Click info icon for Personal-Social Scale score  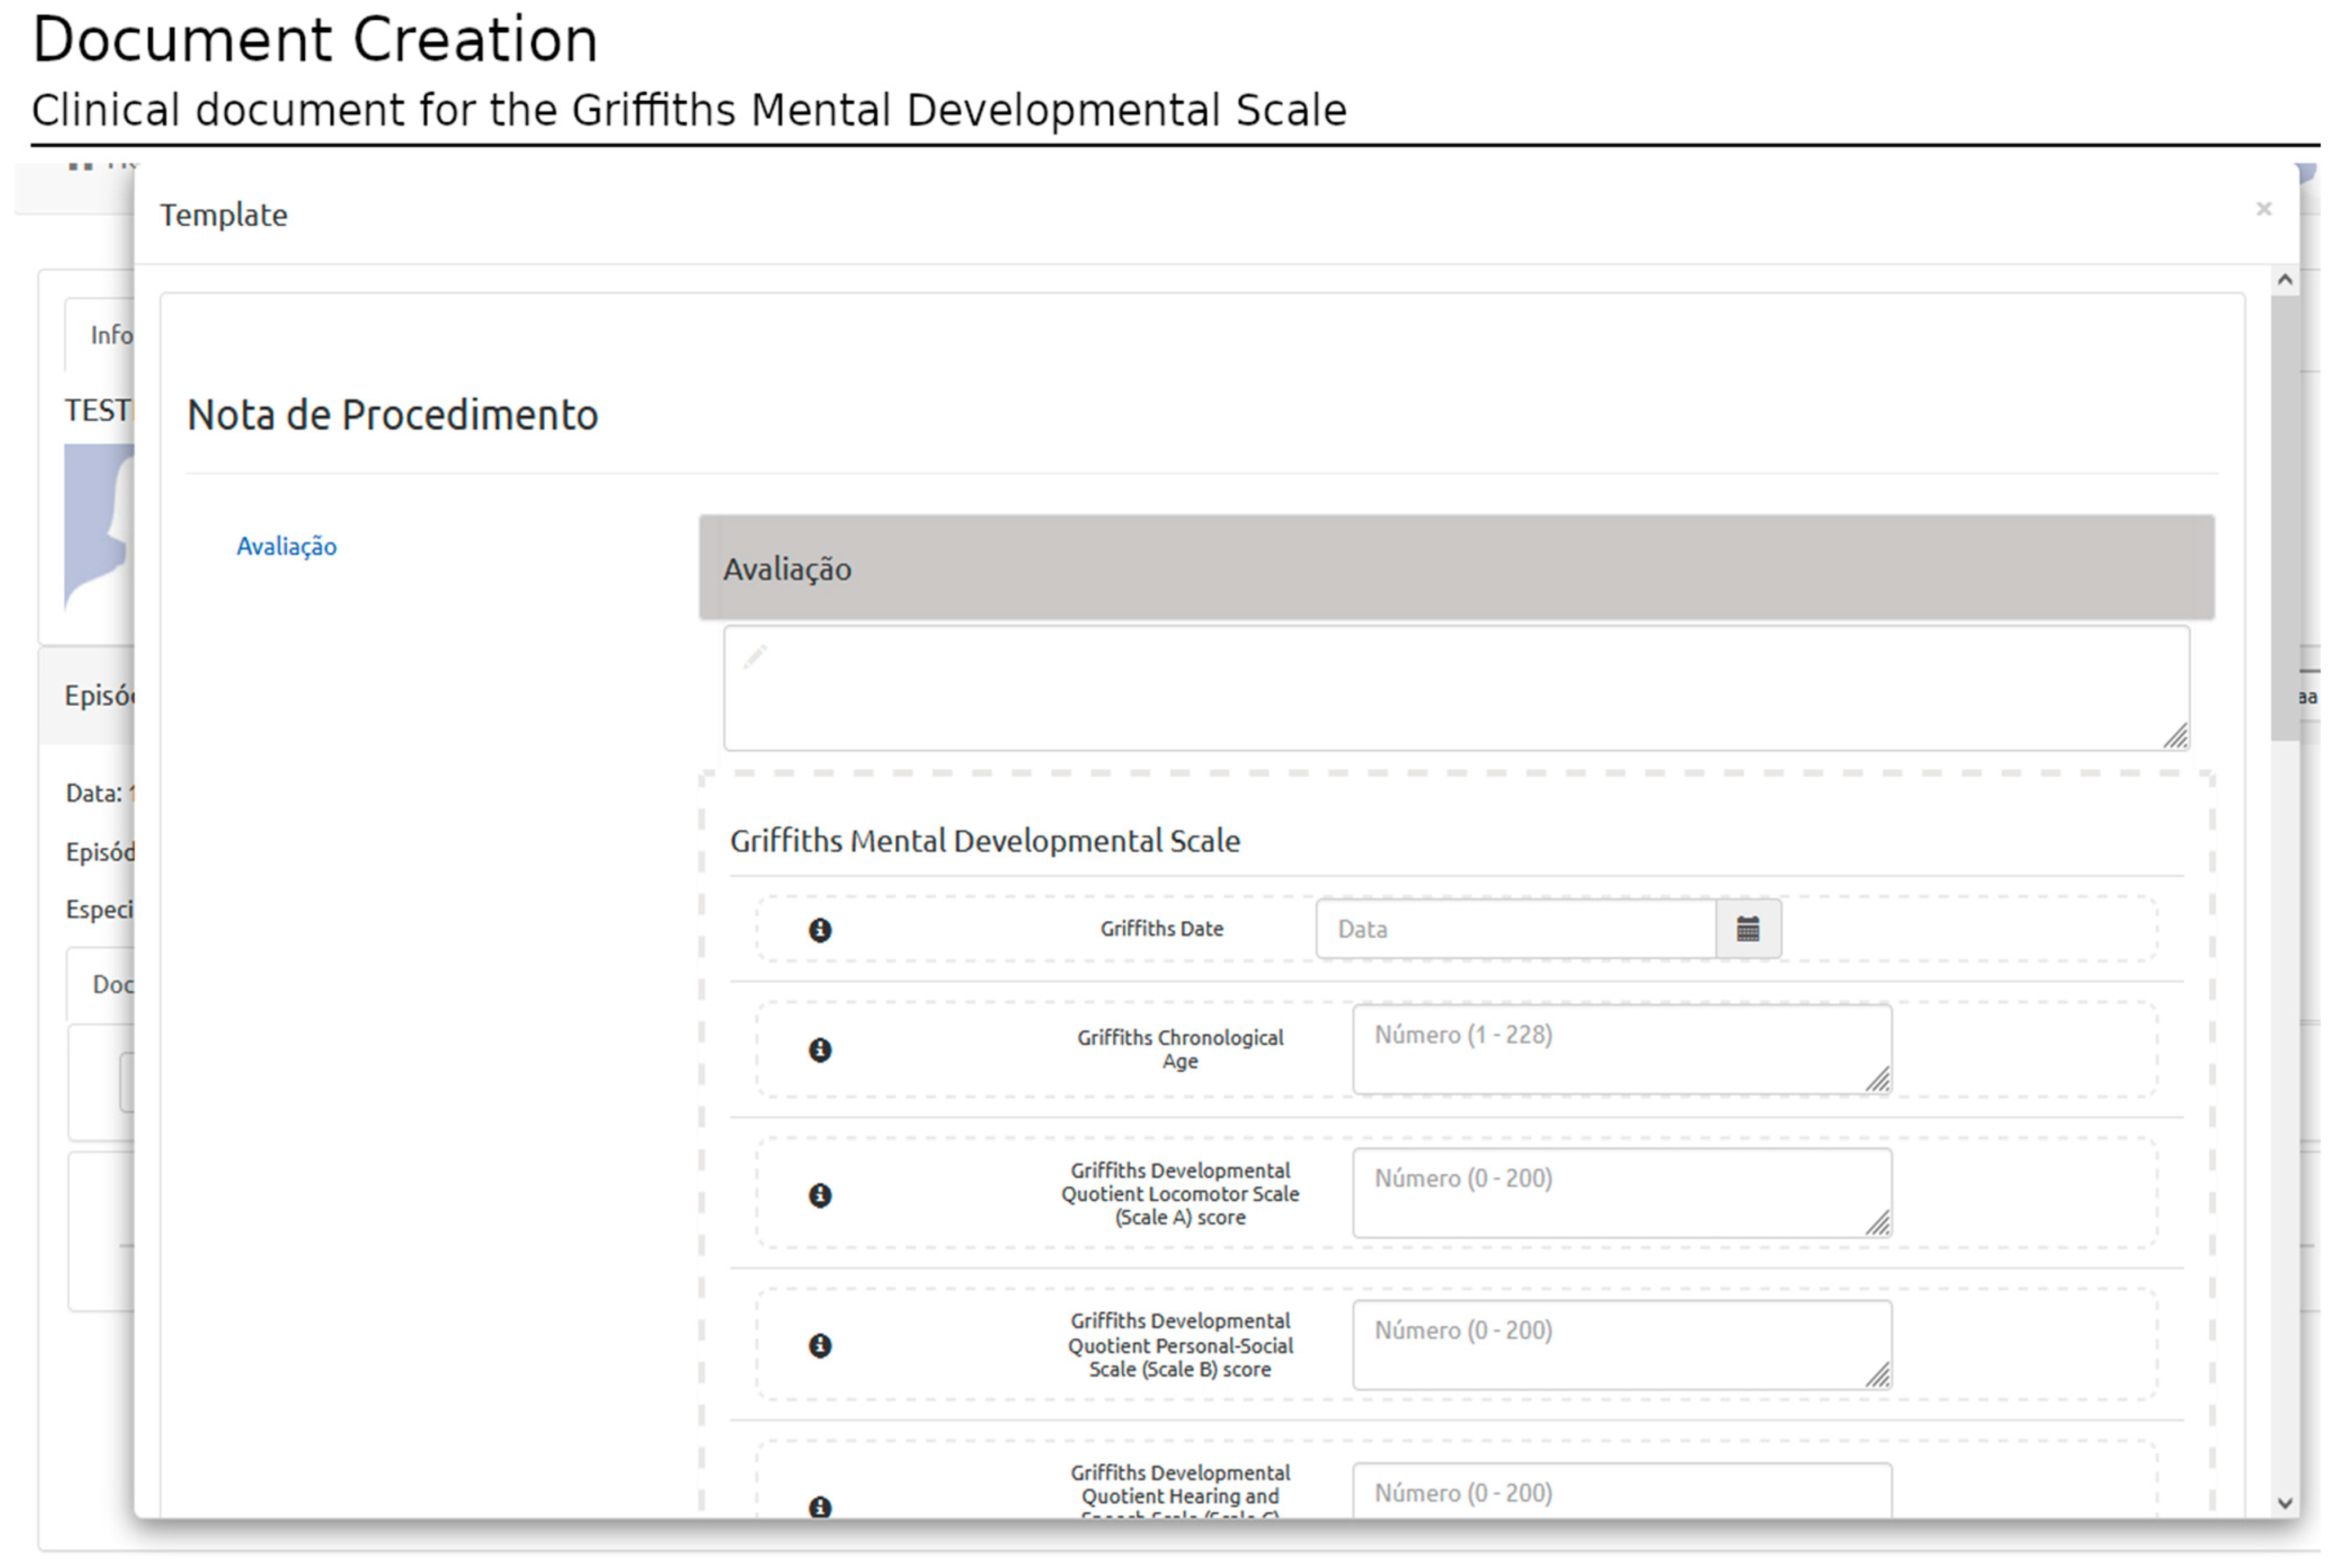pos(820,1346)
